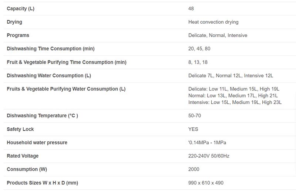Click Fruits & Vegetable Purifying Water Consumption label
Viewport: 296px width, 193px height.
coord(66,89)
